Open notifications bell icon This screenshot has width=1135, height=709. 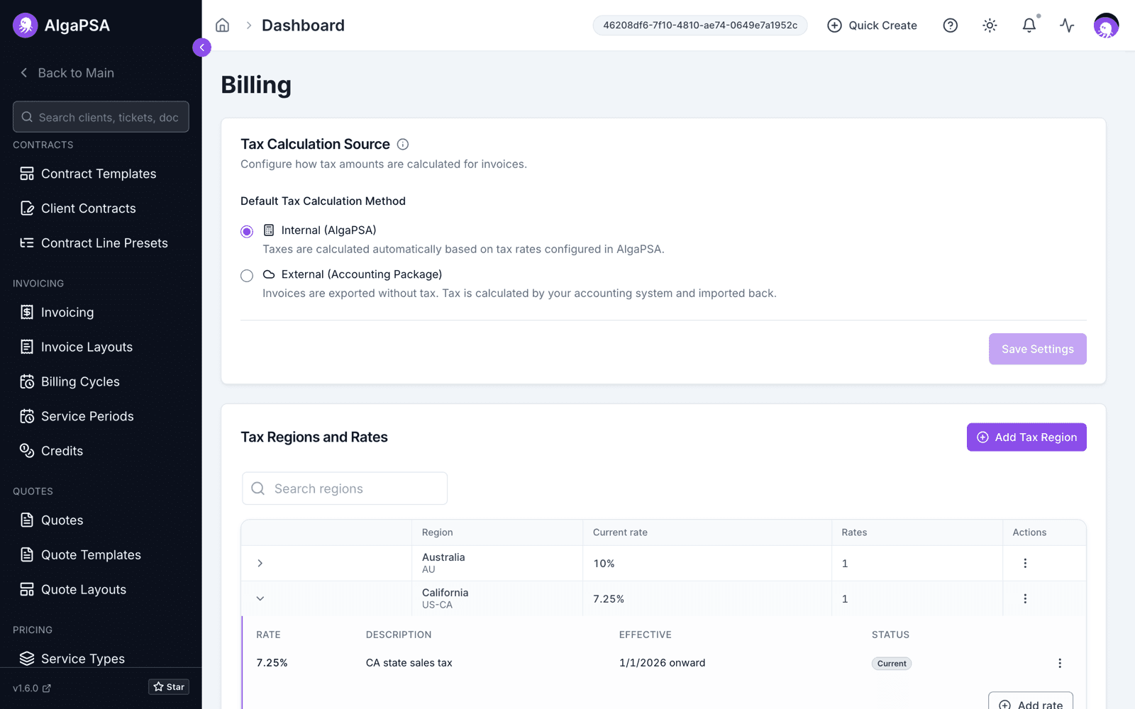[1029, 26]
